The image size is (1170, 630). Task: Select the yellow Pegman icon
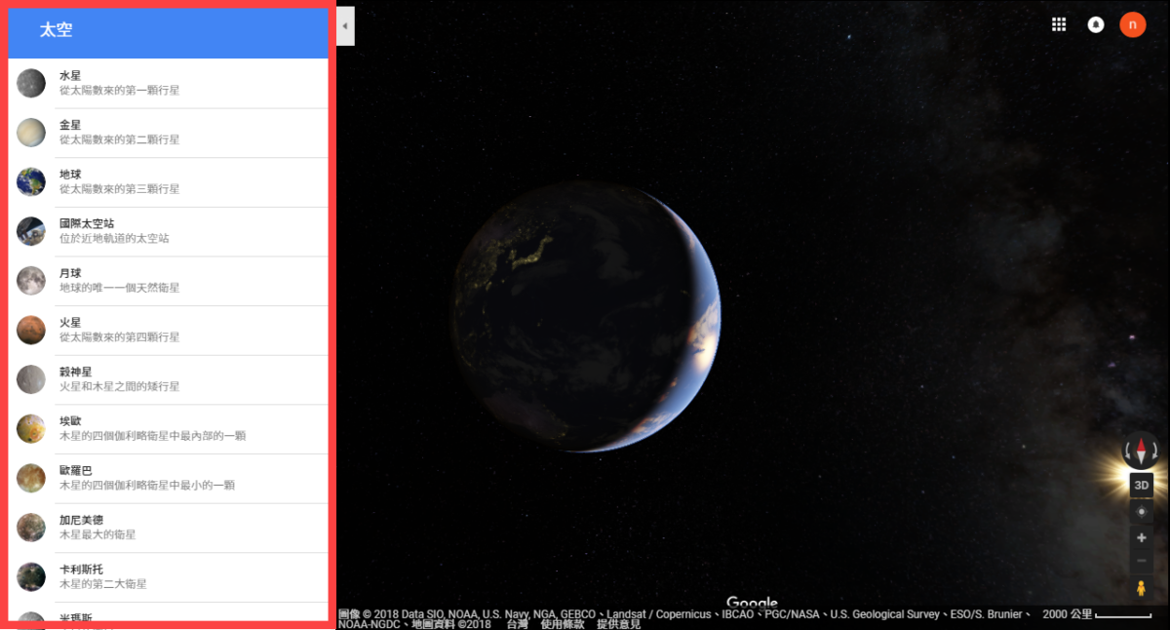(x=1141, y=588)
